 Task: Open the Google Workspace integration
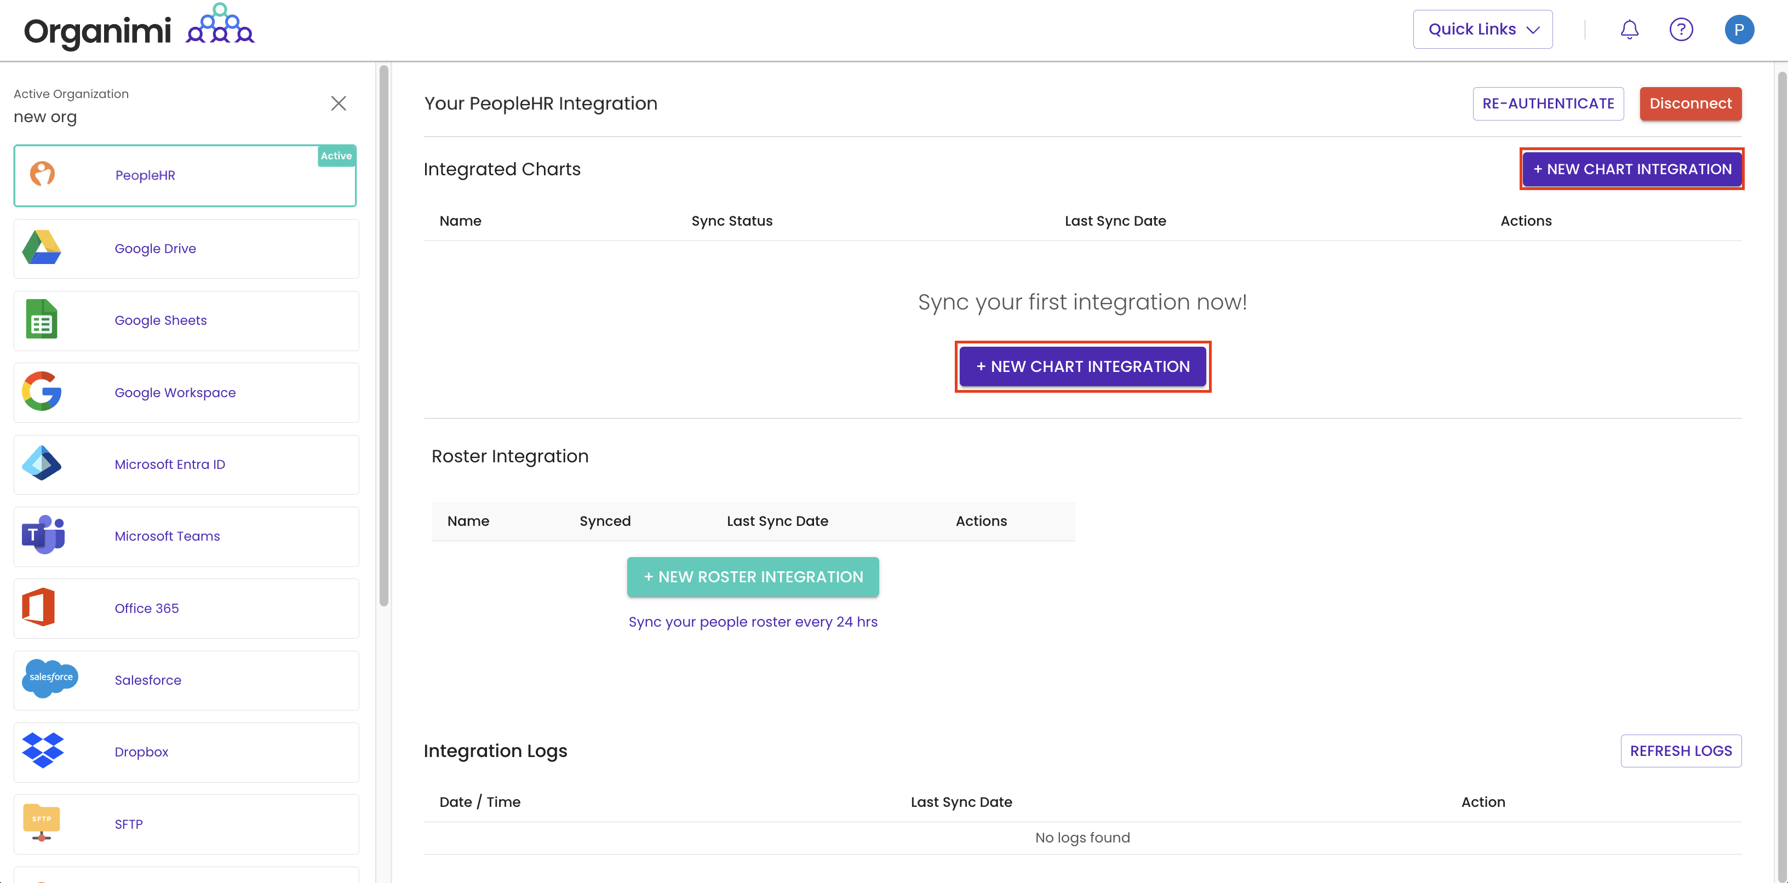point(186,392)
